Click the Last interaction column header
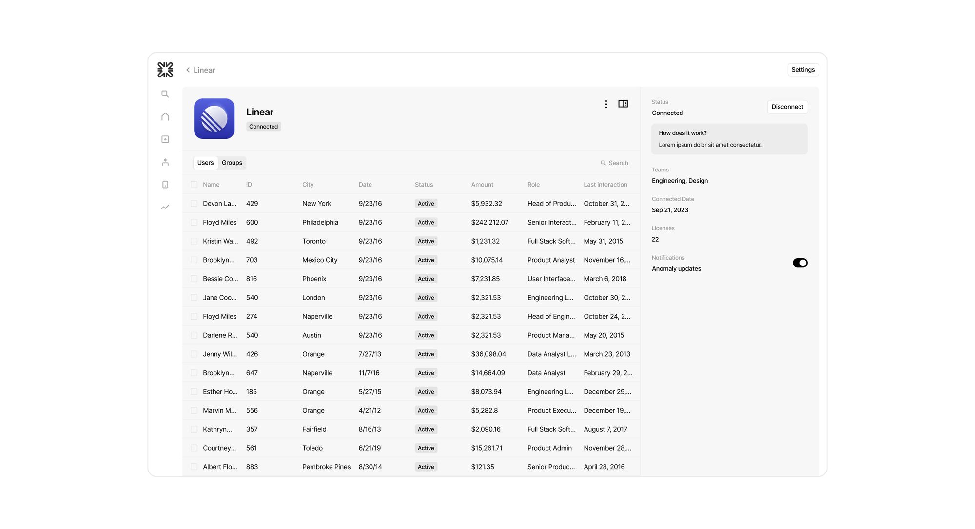 (x=605, y=185)
